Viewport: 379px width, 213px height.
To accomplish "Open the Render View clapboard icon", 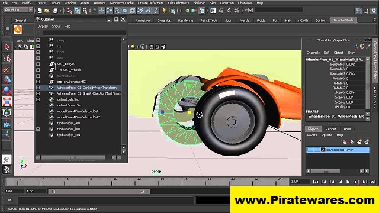I will 213,11.
